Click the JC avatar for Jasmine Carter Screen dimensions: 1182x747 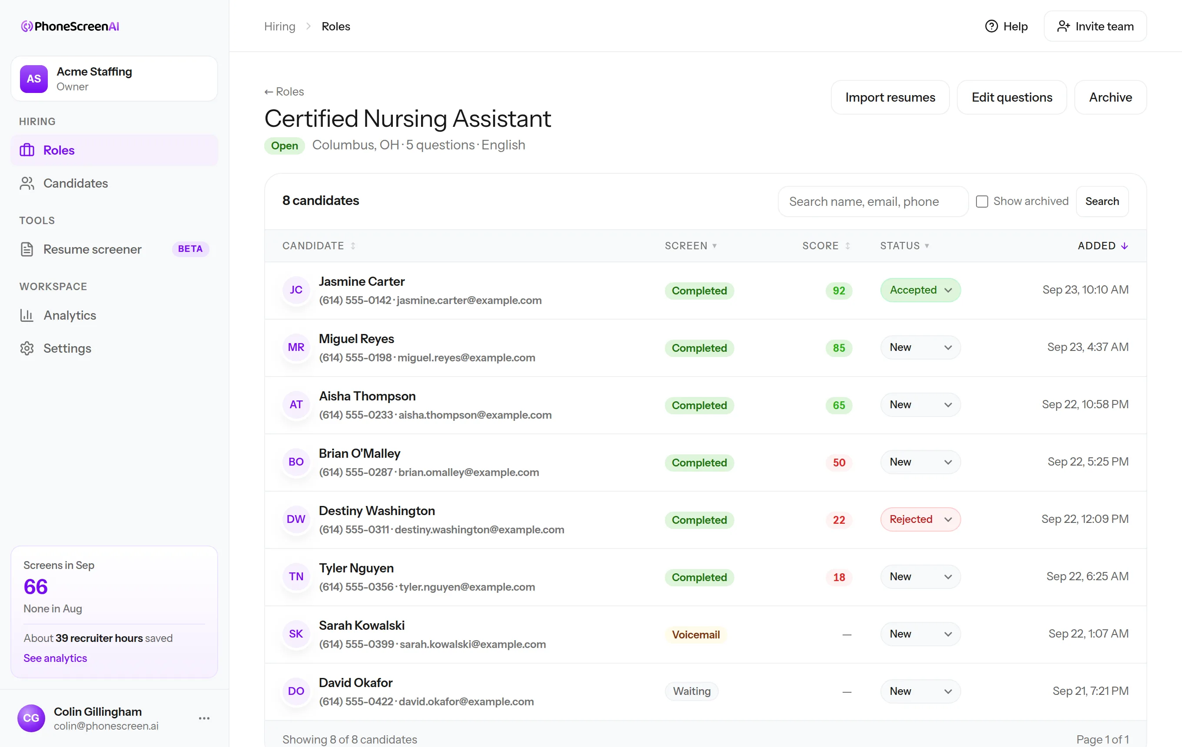296,290
